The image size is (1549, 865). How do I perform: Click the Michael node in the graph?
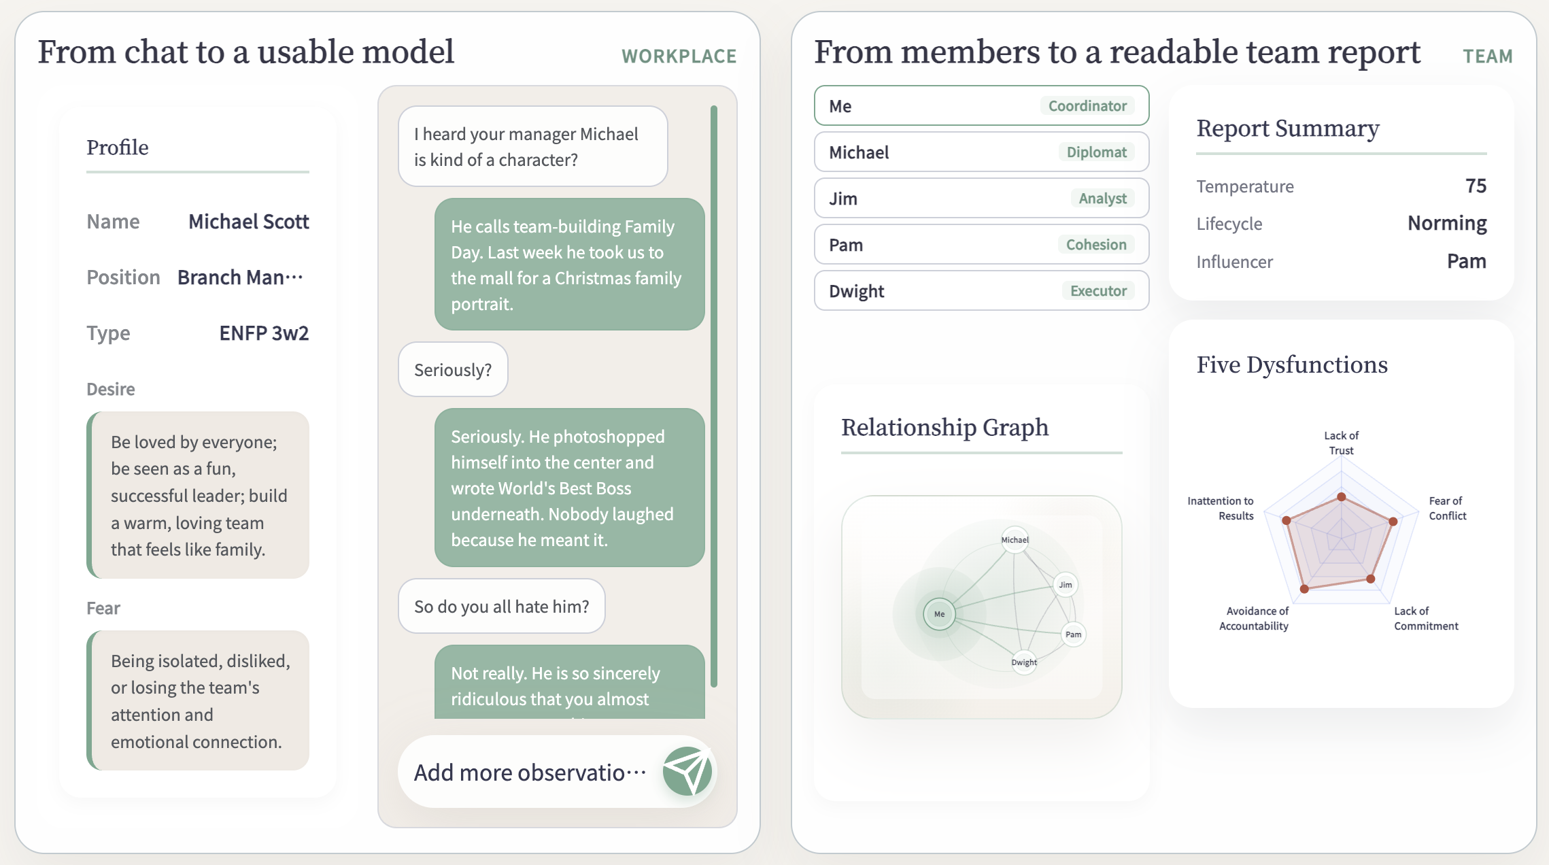pos(1014,541)
